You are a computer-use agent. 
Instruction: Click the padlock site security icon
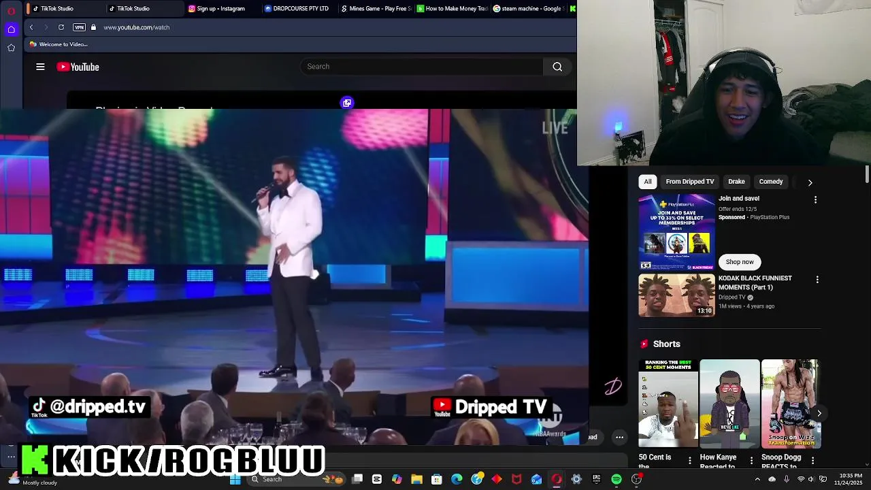tap(93, 27)
